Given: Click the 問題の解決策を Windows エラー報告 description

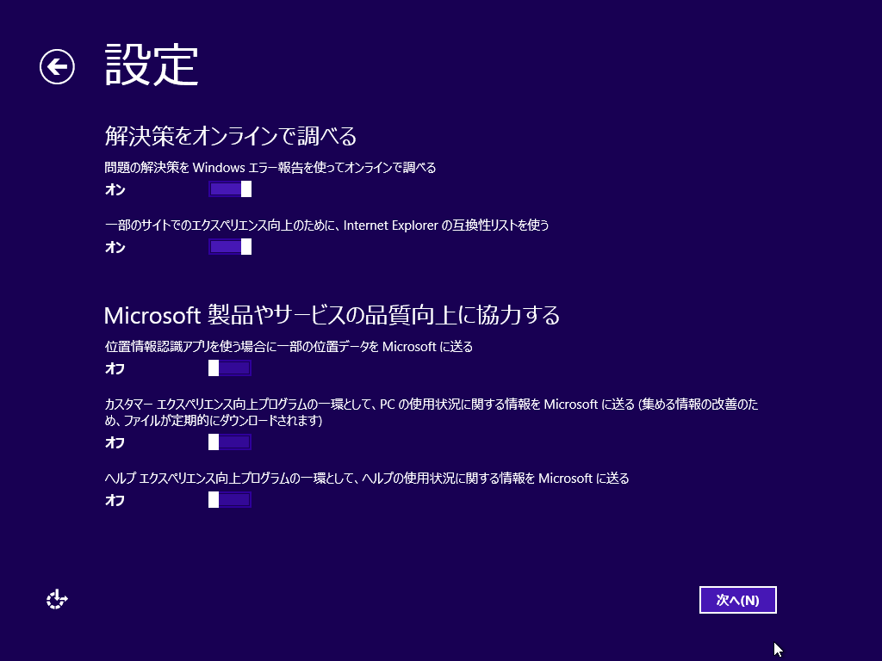Looking at the screenshot, I should 270,168.
